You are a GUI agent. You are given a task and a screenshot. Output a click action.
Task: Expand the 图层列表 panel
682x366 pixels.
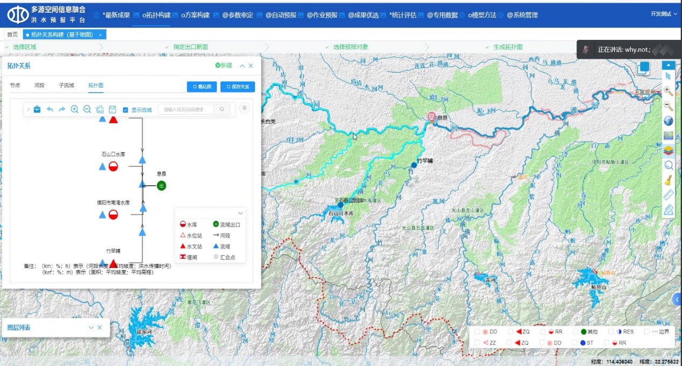click(x=91, y=327)
